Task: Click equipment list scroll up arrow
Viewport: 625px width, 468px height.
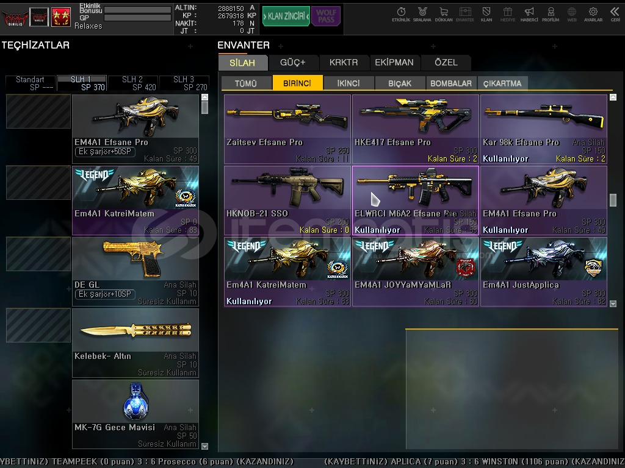Action: pos(204,97)
